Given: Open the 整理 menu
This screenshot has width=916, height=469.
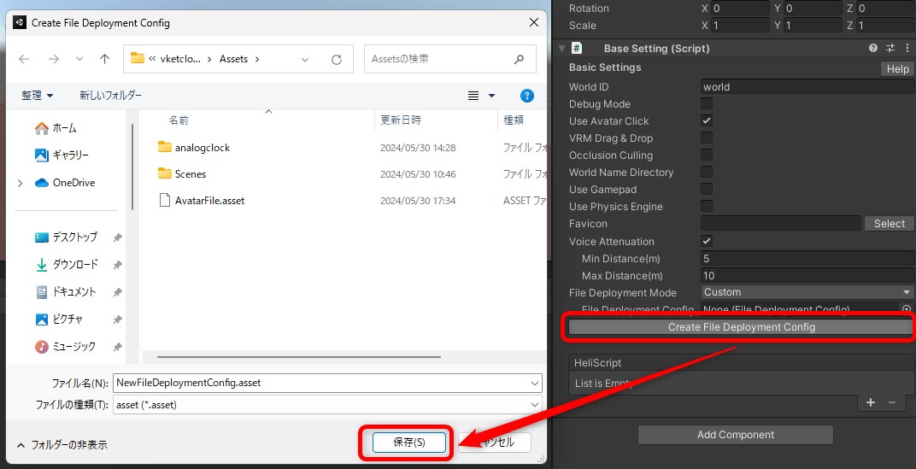Looking at the screenshot, I should 38,95.
